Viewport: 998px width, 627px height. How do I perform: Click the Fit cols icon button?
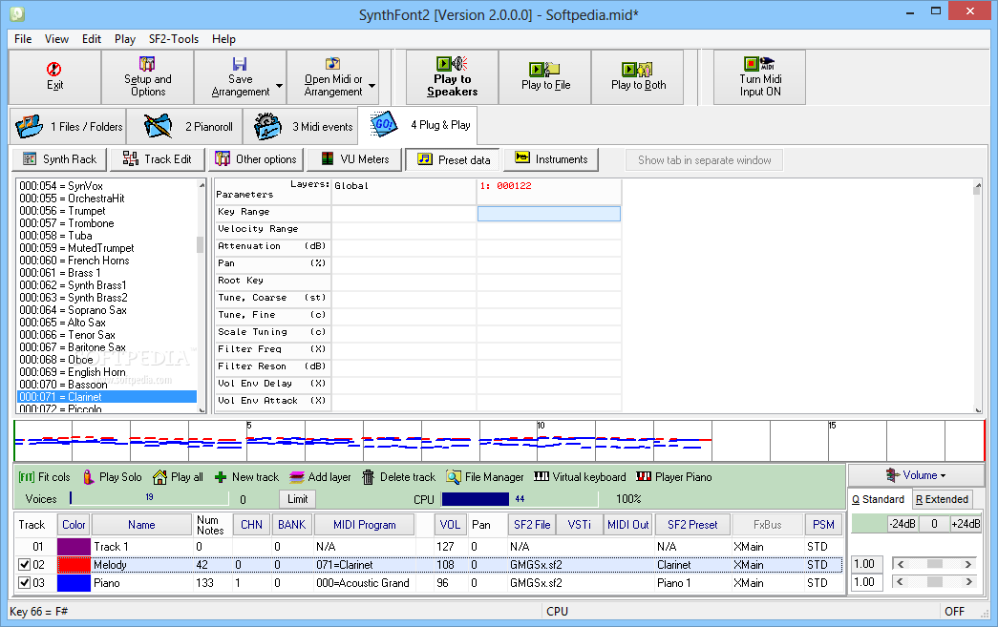(26, 477)
